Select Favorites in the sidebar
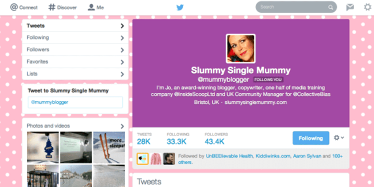This screenshot has height=187, width=374. [75, 62]
